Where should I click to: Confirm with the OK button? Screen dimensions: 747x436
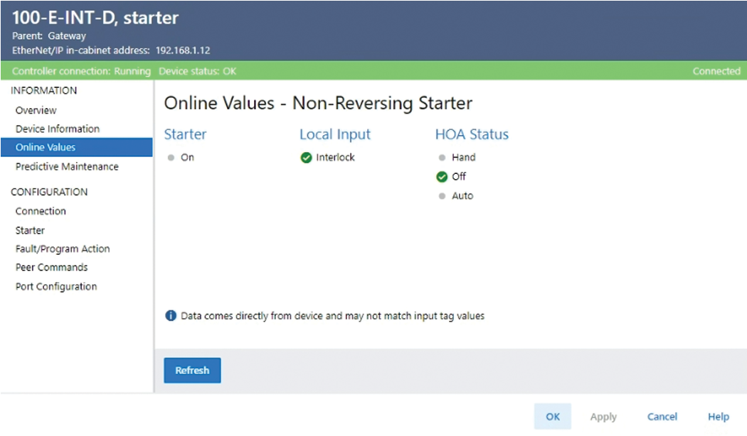[x=553, y=417]
